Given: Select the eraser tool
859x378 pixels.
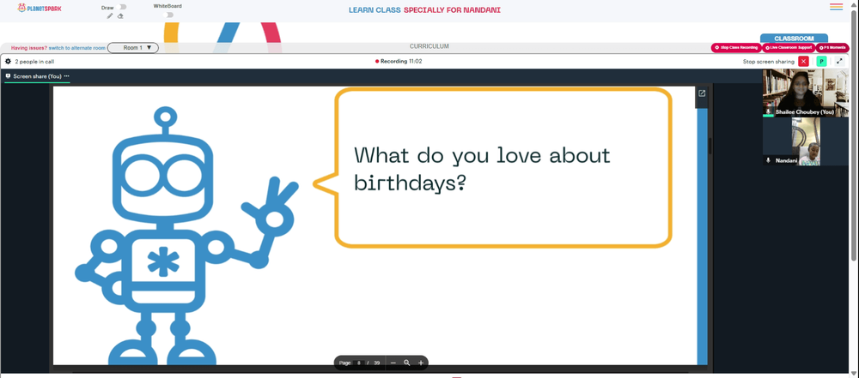Looking at the screenshot, I should [120, 16].
